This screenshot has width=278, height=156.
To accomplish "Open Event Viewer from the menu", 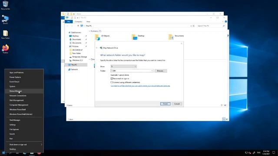I will coord(24,82).
